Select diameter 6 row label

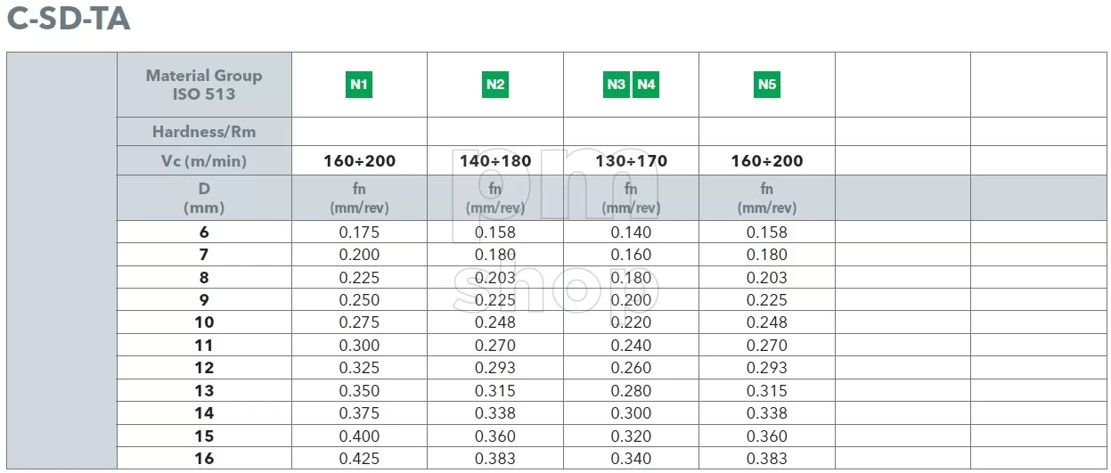tap(204, 232)
